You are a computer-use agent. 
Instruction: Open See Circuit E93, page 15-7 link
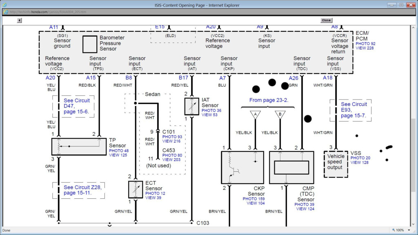[x=354, y=110]
